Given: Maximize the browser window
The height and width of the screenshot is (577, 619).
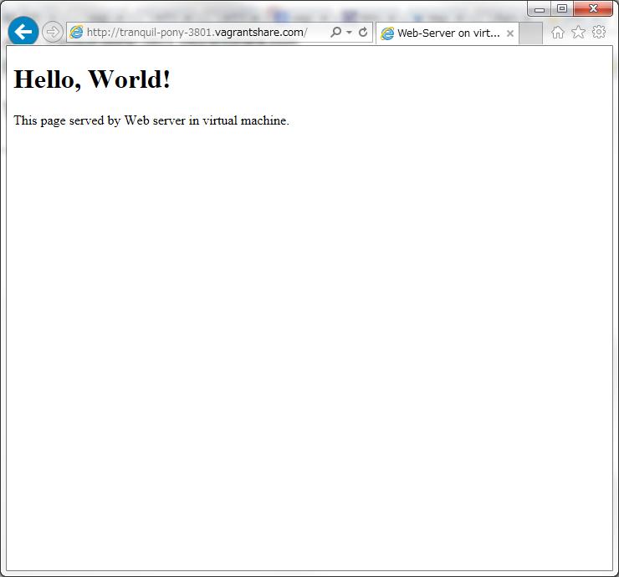Looking at the screenshot, I should (562, 9).
